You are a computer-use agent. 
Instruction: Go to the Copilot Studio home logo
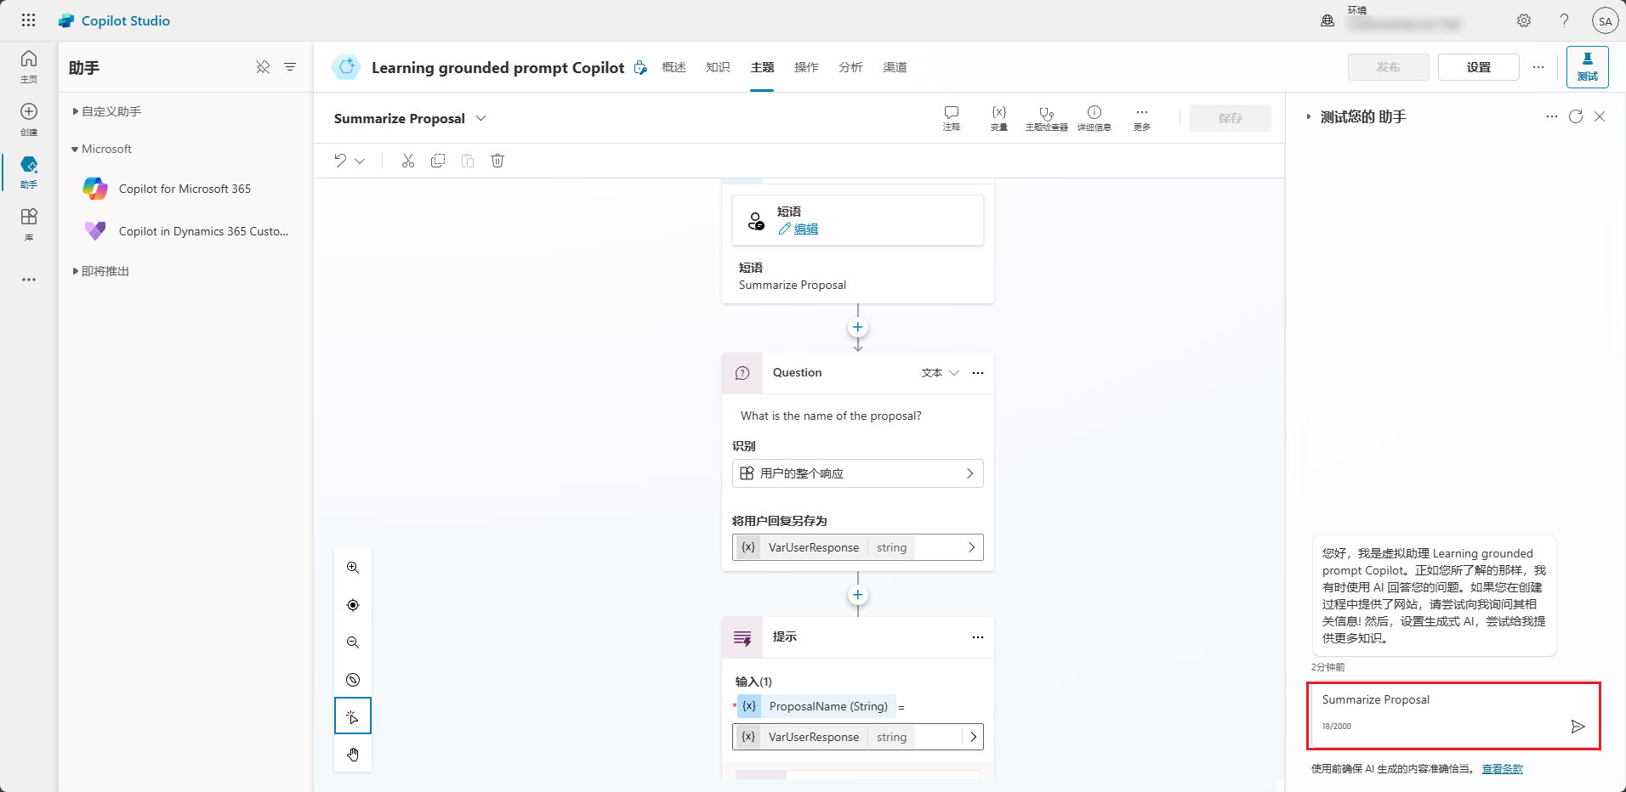[115, 20]
